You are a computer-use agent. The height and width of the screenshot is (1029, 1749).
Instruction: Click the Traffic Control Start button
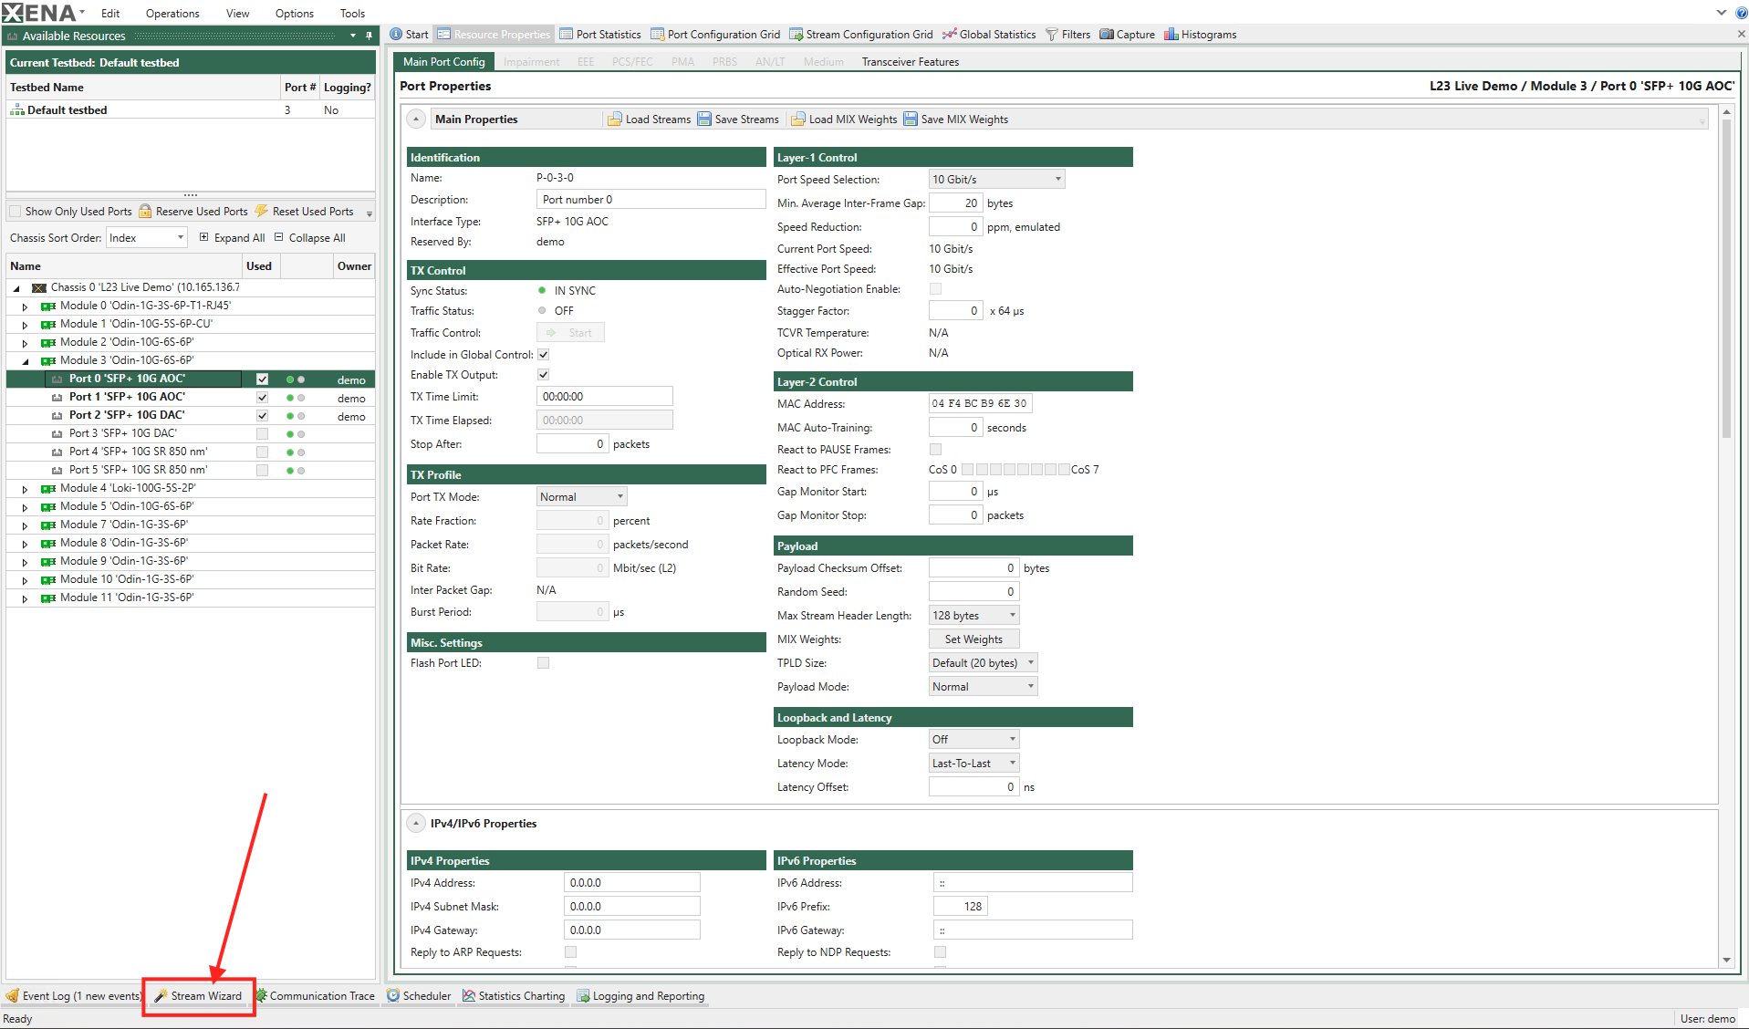point(570,333)
